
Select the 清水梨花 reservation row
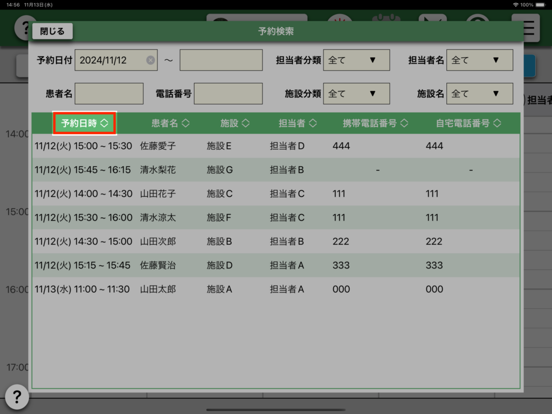[275, 170]
